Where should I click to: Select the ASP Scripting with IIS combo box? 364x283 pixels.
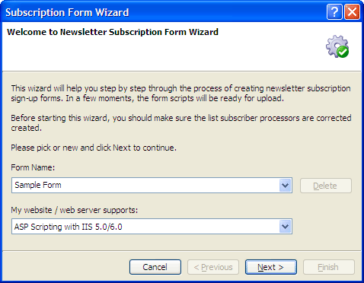pyautogui.click(x=152, y=227)
